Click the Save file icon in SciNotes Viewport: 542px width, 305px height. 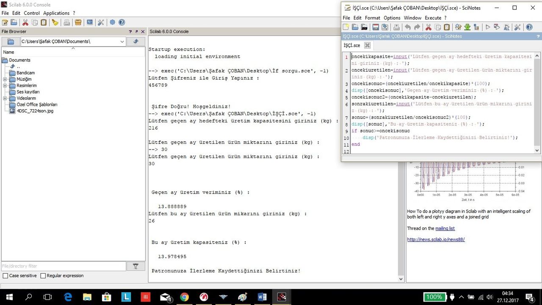coord(376,27)
